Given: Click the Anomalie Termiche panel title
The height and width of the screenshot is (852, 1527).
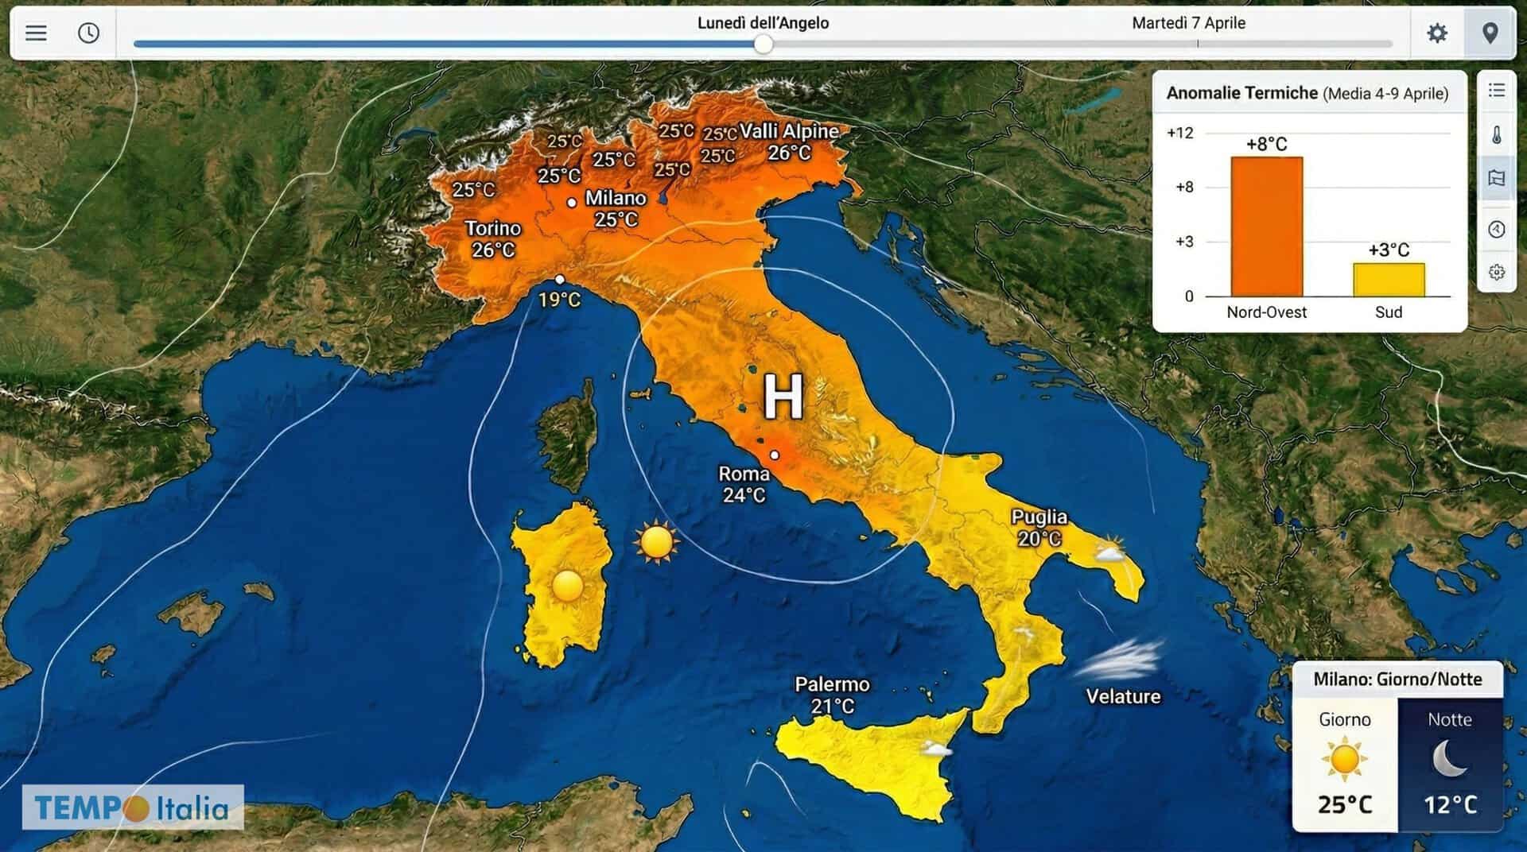Looking at the screenshot, I should pos(1307,93).
